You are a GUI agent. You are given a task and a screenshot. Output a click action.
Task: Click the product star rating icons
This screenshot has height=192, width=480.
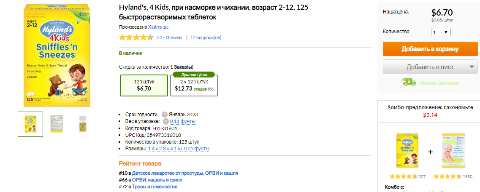coord(136,37)
